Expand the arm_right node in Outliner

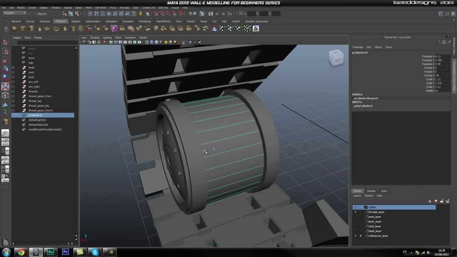13,87
